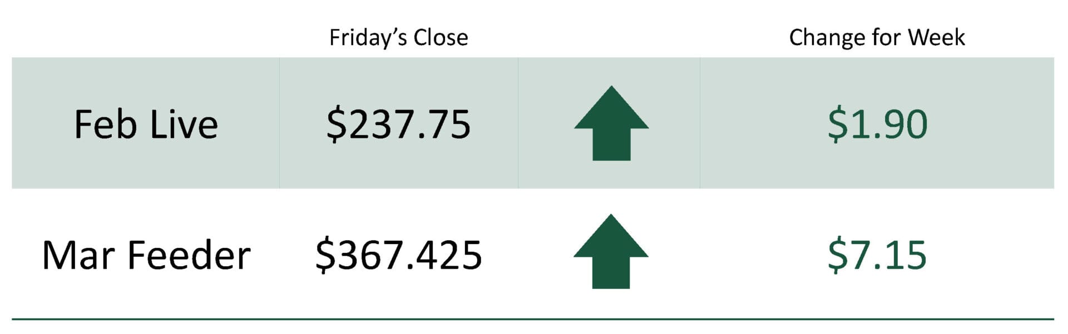
Task: Click the dollar sign in $1.90
Action: coord(837,124)
